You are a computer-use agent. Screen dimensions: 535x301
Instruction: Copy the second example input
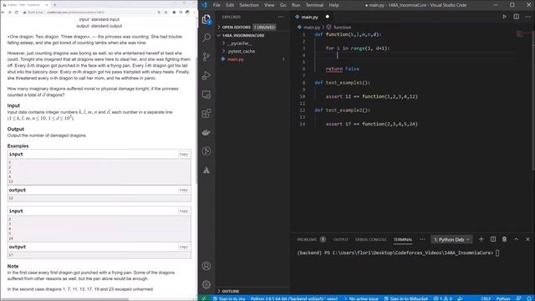(184, 211)
